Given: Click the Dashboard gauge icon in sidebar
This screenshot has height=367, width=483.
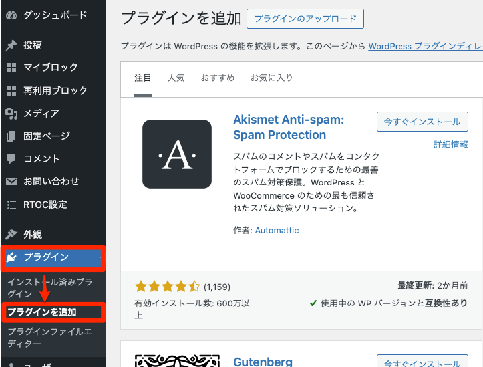Looking at the screenshot, I should point(11,13).
